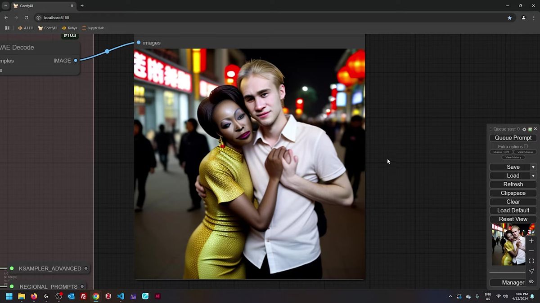Open a new browser tab
The width and height of the screenshot is (540, 303).
point(82,6)
